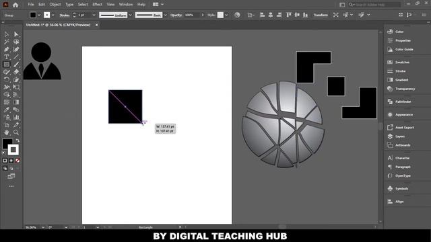Select the Magic Wand tool
This screenshot has width=431, height=242.
point(7,42)
